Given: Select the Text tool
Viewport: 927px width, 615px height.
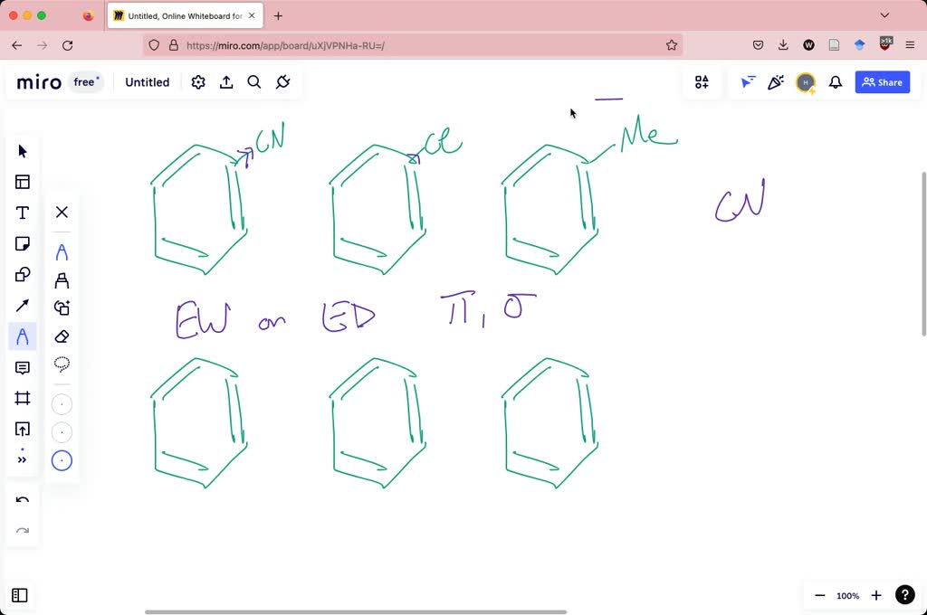Looking at the screenshot, I should [23, 213].
